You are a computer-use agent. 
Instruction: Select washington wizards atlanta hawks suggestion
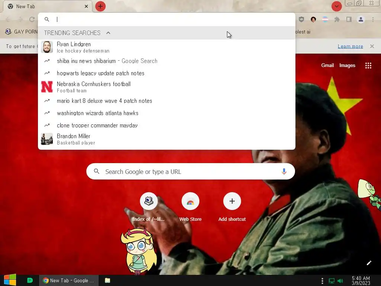click(167, 113)
